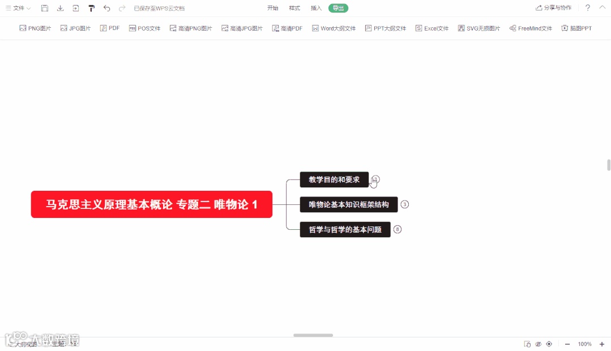Switch to the 开始 tab
The height and width of the screenshot is (351, 611).
click(x=273, y=8)
